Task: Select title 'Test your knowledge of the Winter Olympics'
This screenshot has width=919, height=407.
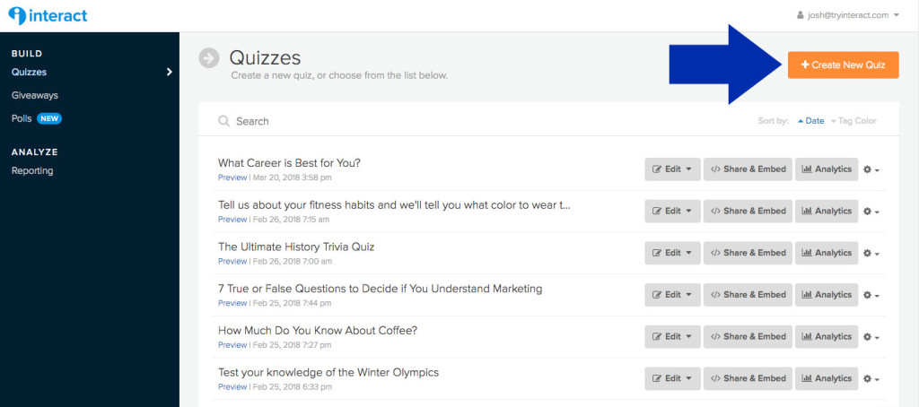Action: [328, 372]
